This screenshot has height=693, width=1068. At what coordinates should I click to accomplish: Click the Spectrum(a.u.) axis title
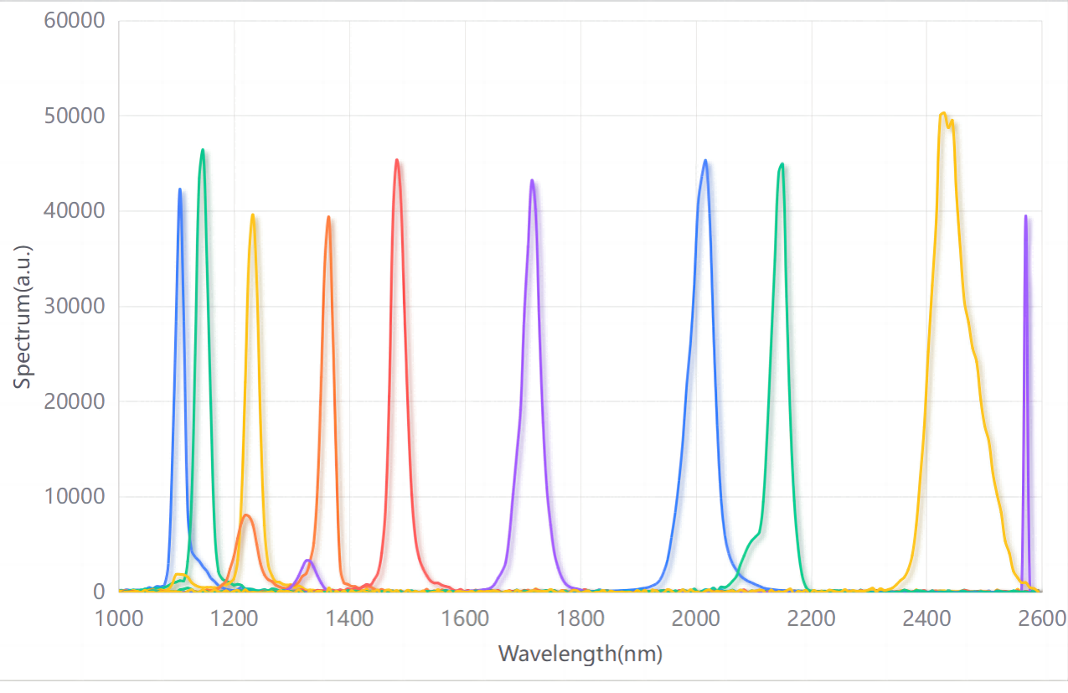pyautogui.click(x=22, y=317)
